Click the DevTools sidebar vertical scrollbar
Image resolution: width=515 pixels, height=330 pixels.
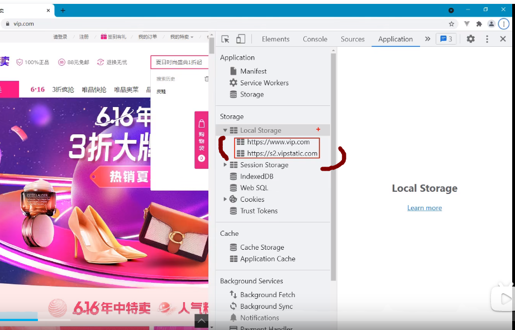333,167
